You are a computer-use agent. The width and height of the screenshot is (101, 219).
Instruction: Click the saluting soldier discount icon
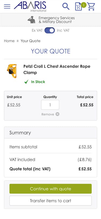(32, 20)
